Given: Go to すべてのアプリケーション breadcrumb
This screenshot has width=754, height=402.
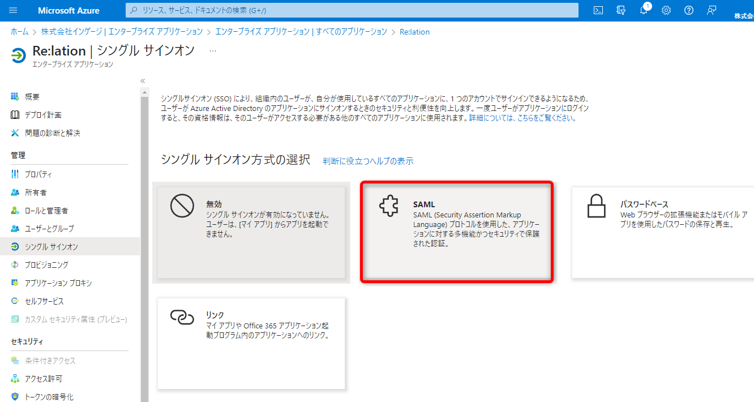Looking at the screenshot, I should click(301, 32).
